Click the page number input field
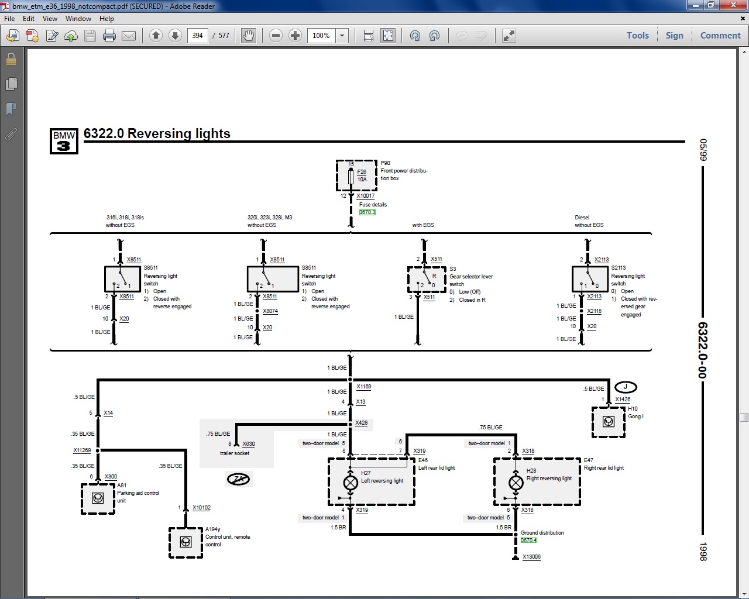Screen dimensions: 749x599 pyautogui.click(x=198, y=36)
